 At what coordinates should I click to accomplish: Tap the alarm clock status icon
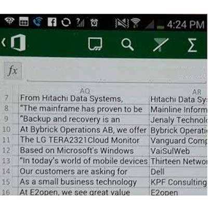pos(94,23)
